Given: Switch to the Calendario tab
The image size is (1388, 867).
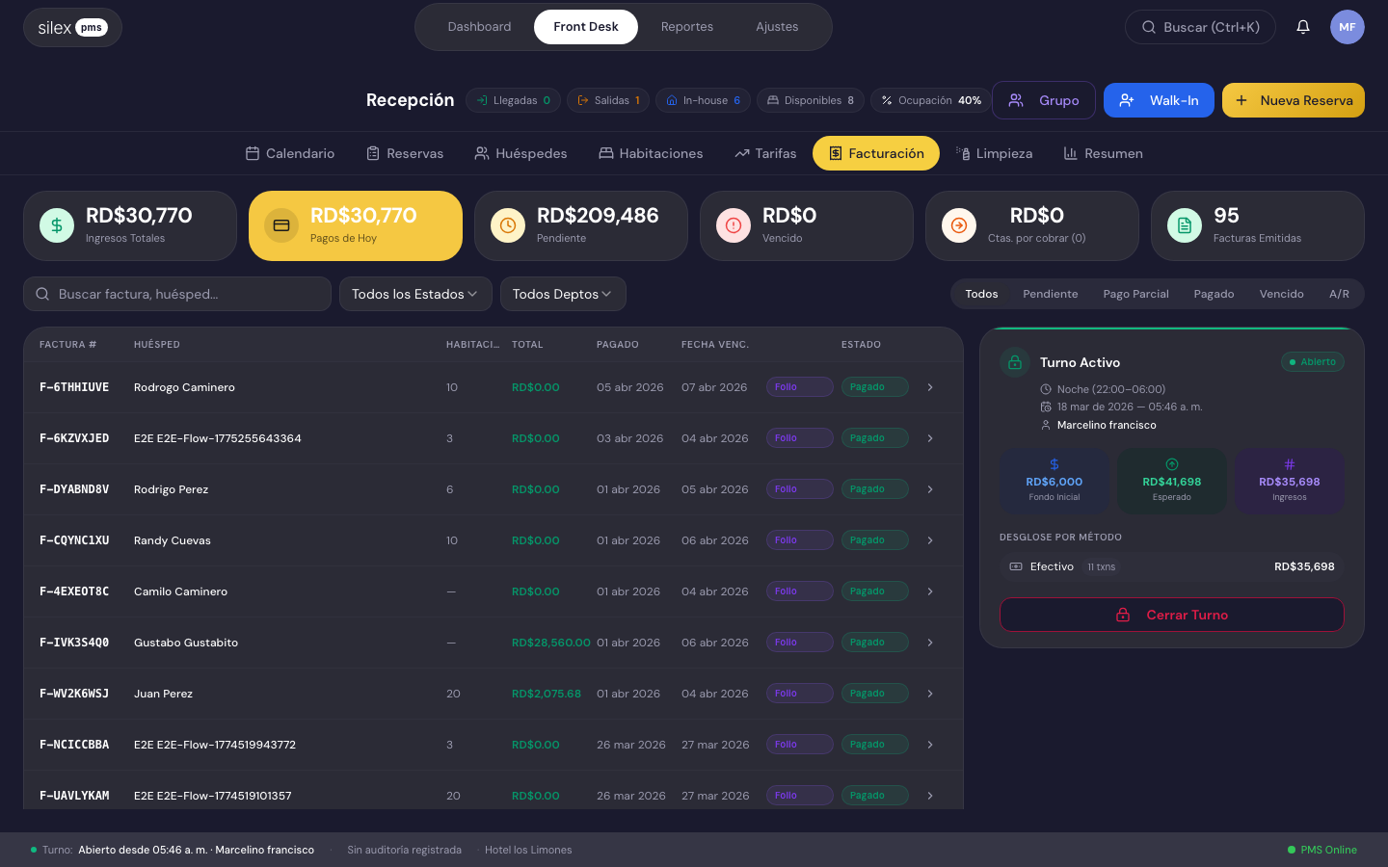Looking at the screenshot, I should tap(290, 153).
